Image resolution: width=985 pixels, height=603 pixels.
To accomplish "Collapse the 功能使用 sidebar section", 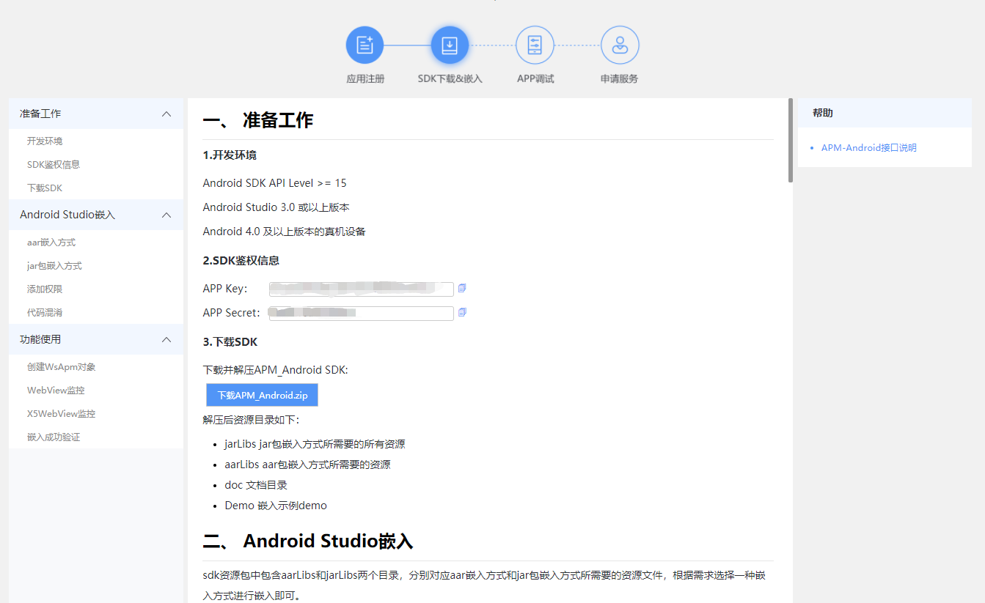I will [x=166, y=339].
